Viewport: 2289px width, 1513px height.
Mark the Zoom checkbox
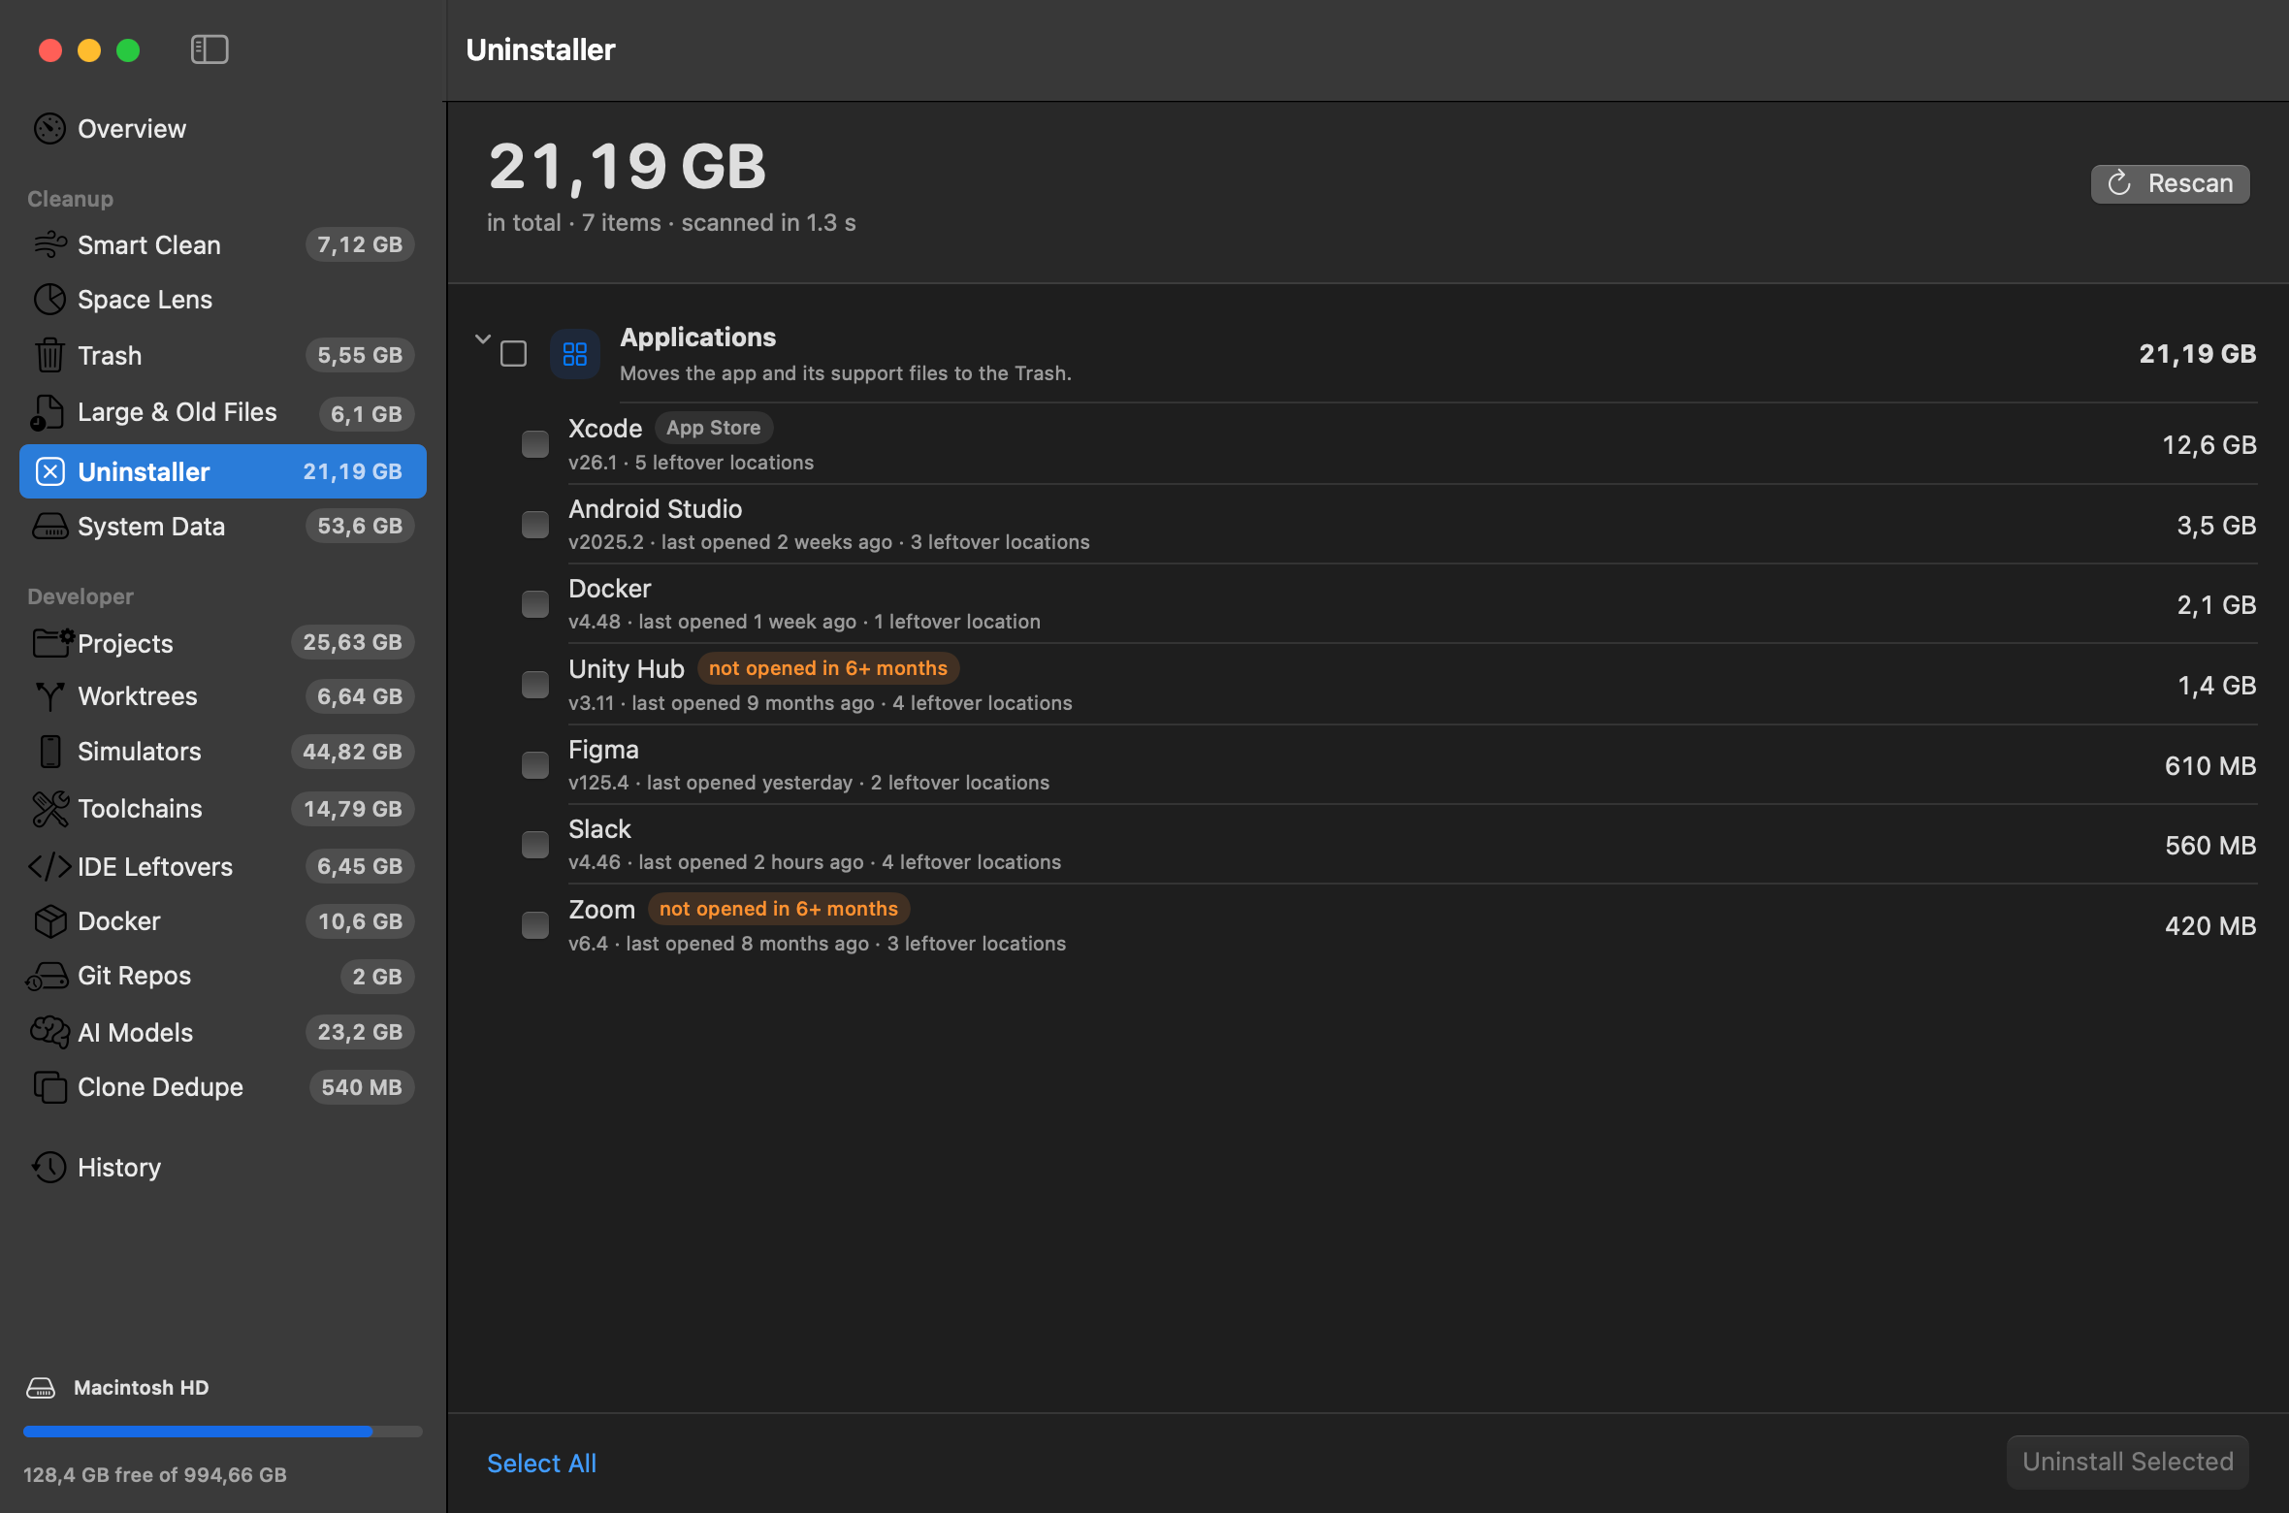click(x=535, y=925)
